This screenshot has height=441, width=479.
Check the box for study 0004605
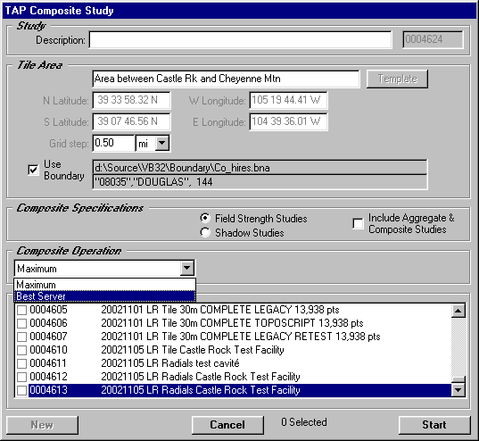(x=21, y=310)
